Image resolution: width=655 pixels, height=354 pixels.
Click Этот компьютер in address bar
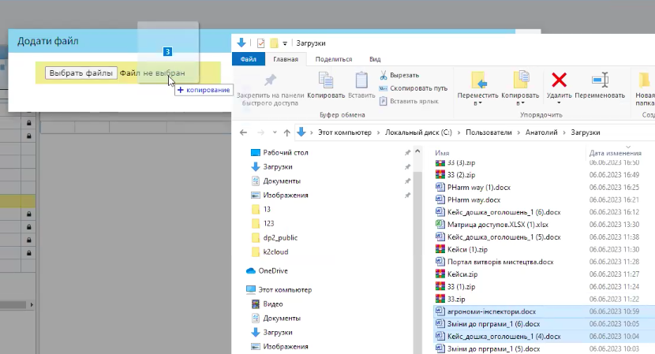tap(345, 132)
